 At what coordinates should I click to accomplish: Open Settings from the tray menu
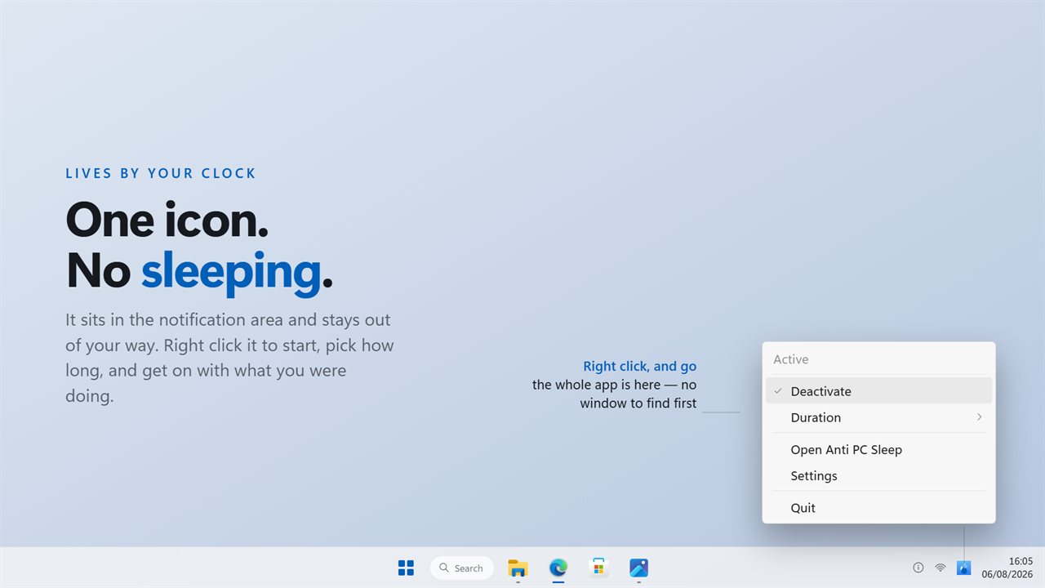(878, 475)
